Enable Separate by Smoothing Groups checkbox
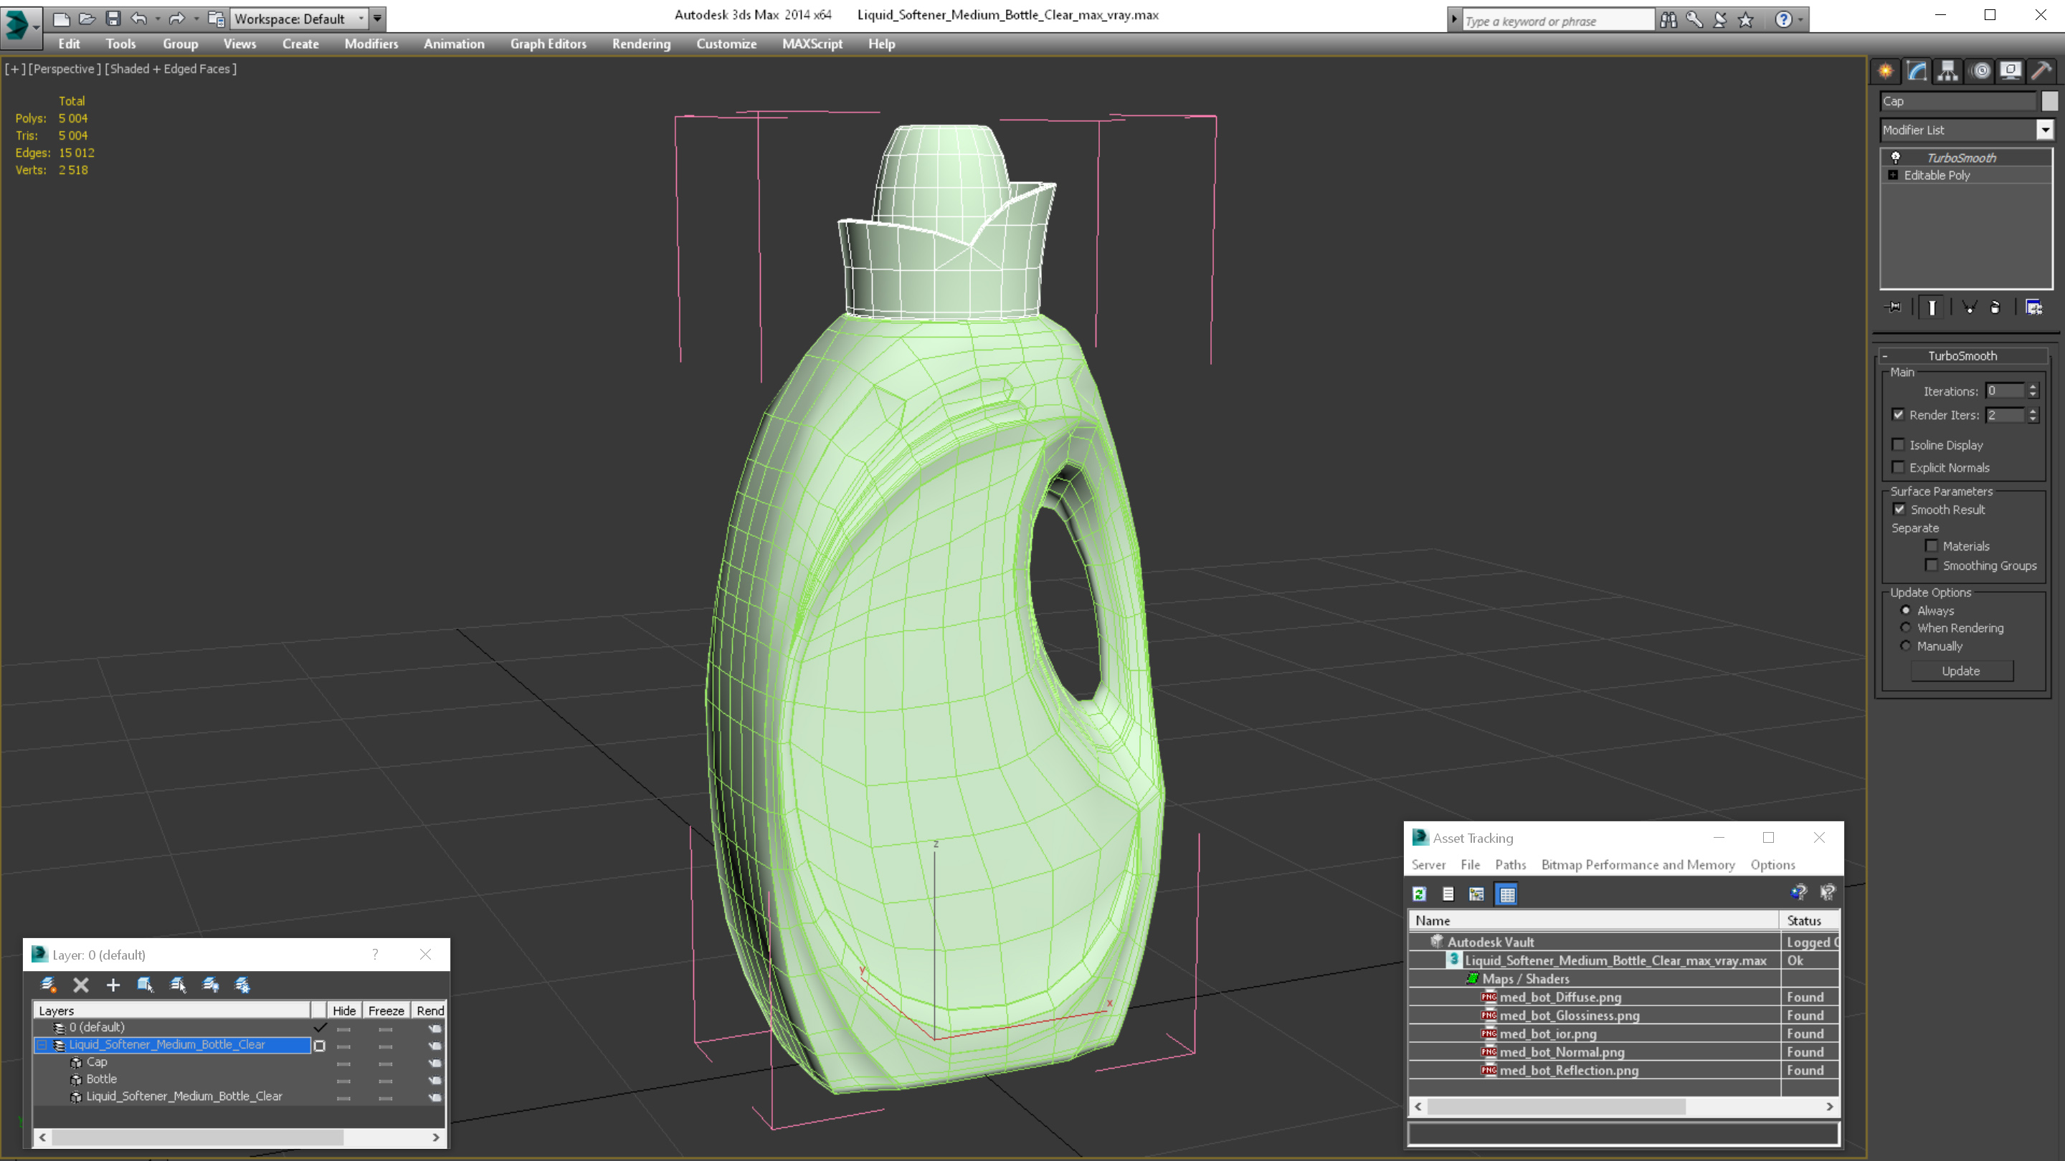The width and height of the screenshot is (2065, 1161). (1932, 565)
